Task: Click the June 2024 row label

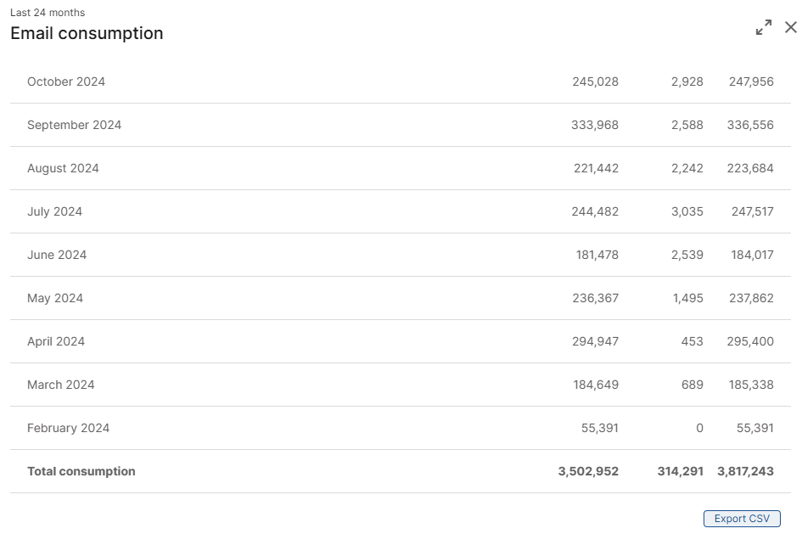Action: click(57, 255)
